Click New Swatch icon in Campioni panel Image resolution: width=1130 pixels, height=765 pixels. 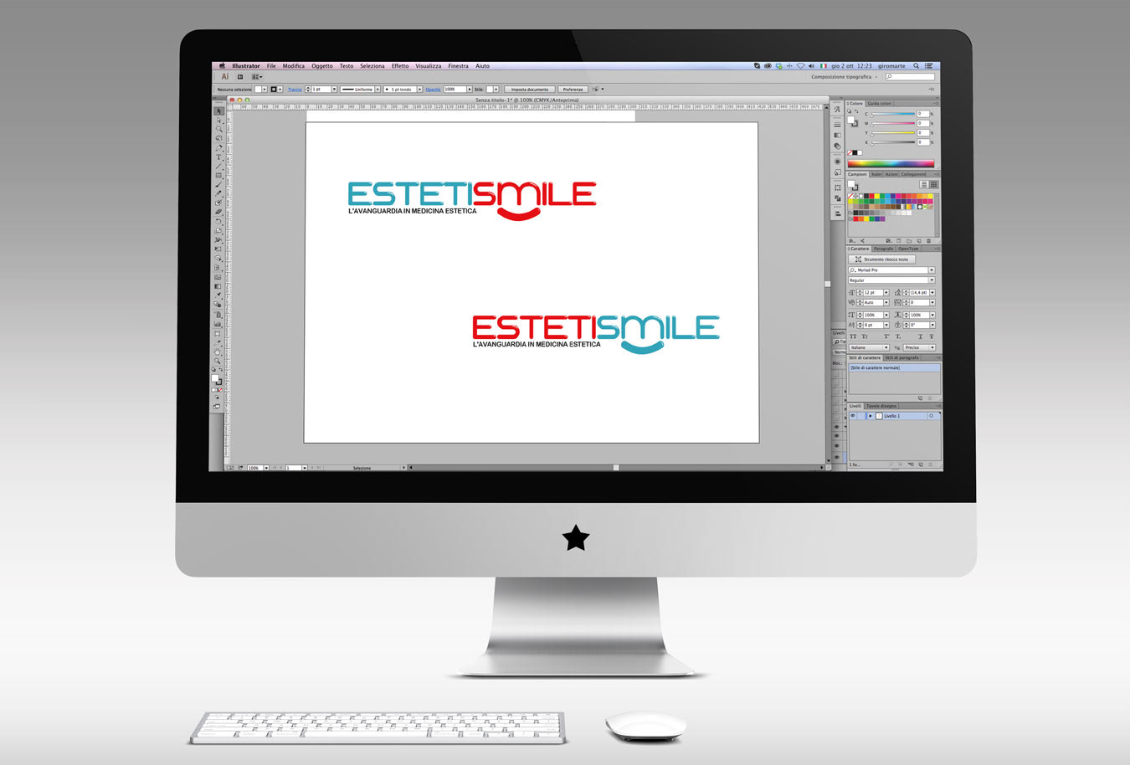pyautogui.click(x=919, y=241)
